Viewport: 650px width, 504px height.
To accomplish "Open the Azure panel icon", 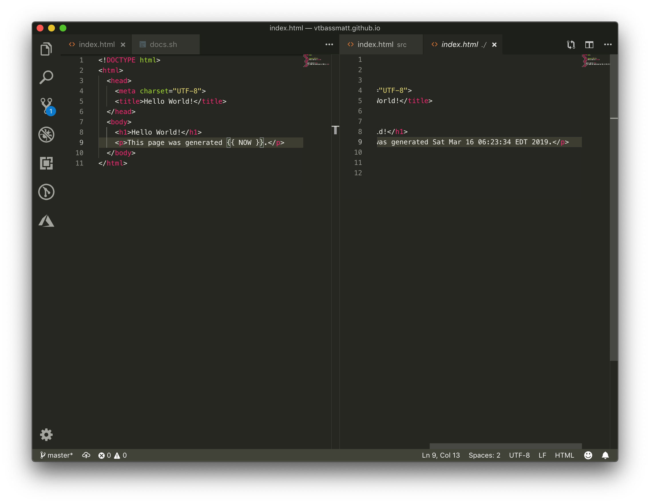I will (x=46, y=221).
